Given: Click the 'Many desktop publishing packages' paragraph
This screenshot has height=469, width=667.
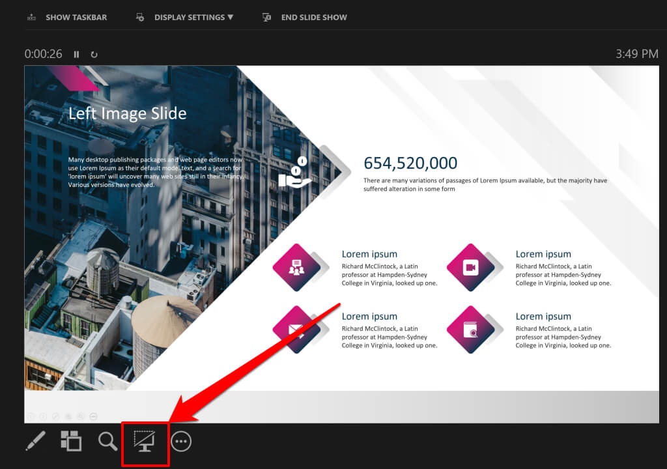Looking at the screenshot, I should click(156, 172).
